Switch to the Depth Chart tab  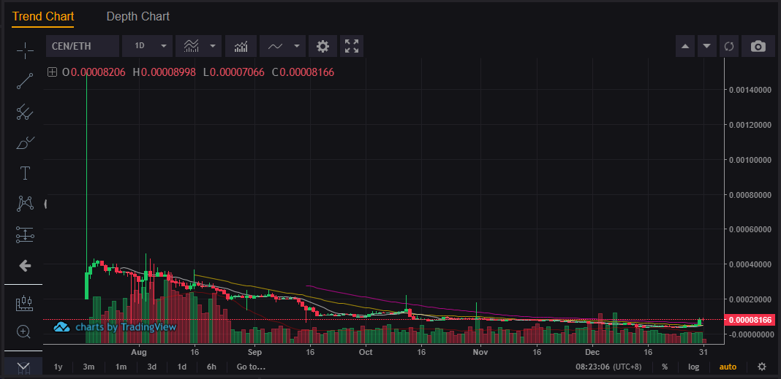(x=137, y=16)
